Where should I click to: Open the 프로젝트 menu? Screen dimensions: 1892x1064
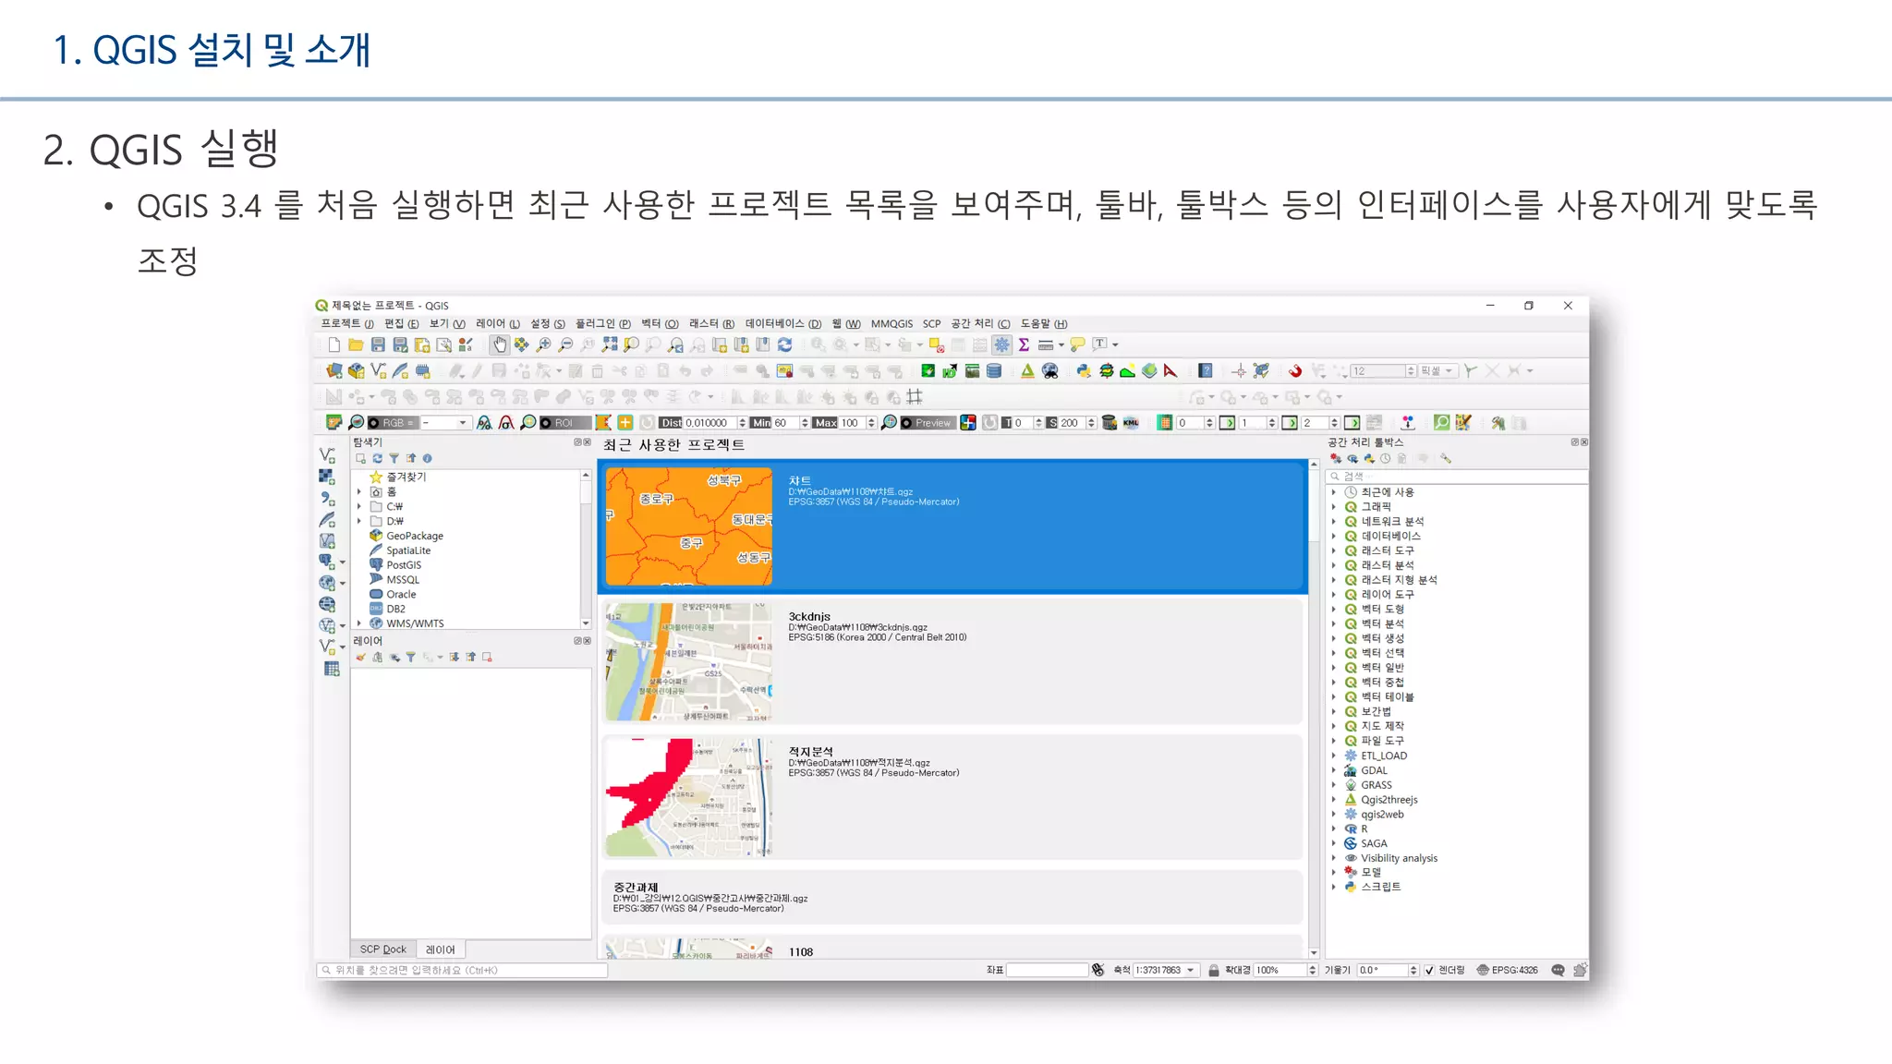(347, 324)
